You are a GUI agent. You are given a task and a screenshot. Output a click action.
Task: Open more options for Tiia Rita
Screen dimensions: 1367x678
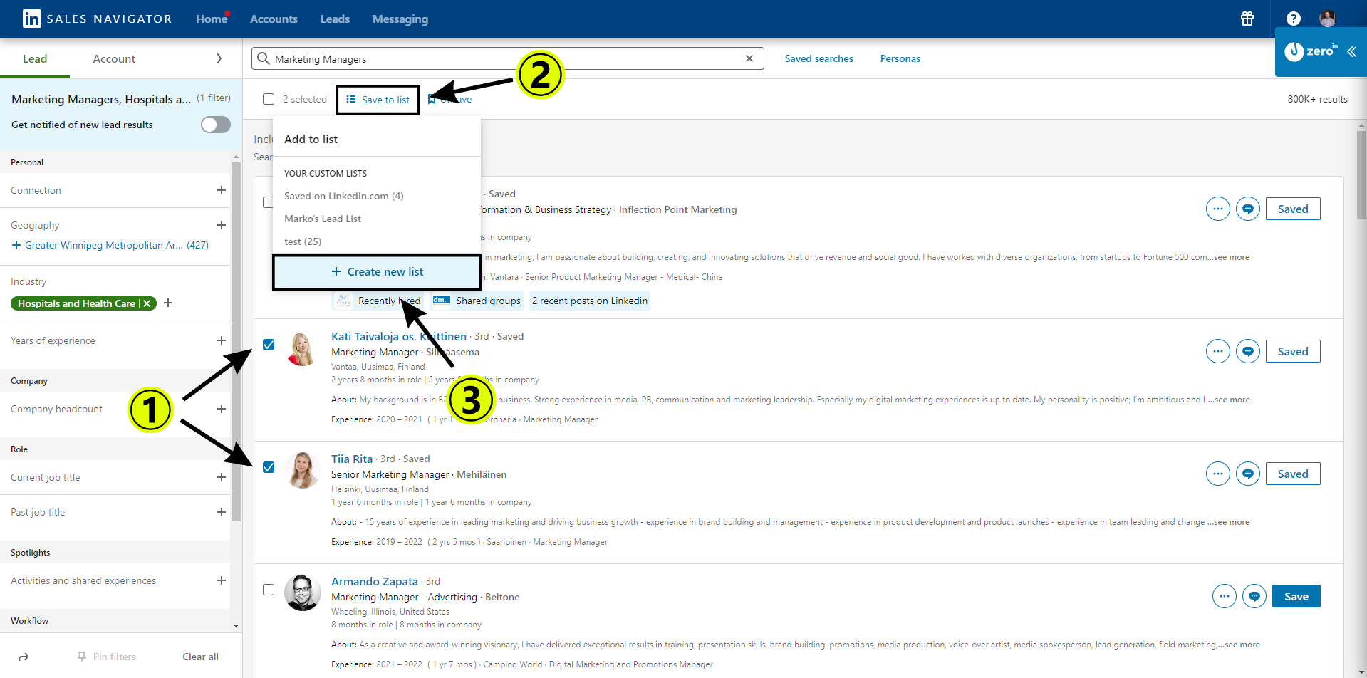click(1218, 474)
